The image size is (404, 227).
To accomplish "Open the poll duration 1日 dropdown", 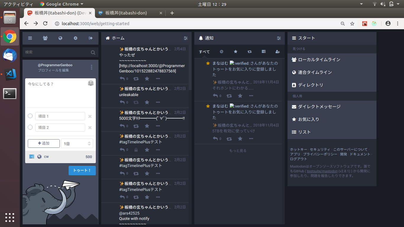I will 77,143.
